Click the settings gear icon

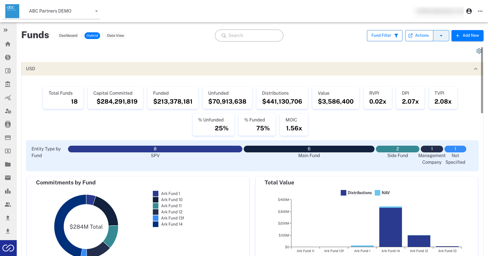point(479,51)
